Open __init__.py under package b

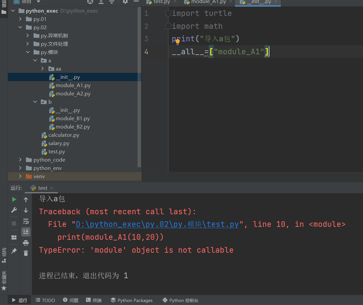(x=65, y=110)
